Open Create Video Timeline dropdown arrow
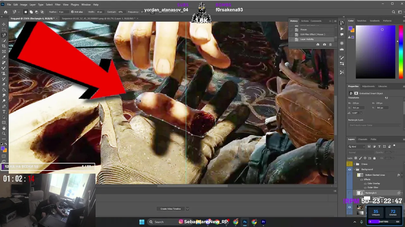The height and width of the screenshot is (227, 405). pyautogui.click(x=187, y=209)
